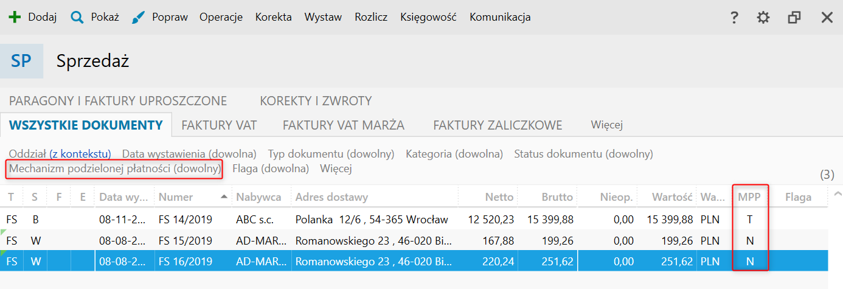This screenshot has height=289, width=843.
Task: Select the Wszystkie dokumenty tab
Action: (86, 125)
